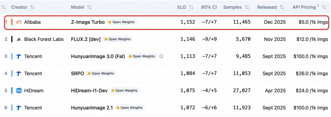Open the HunyuanImage 2.1 model link
This screenshot has width=331, height=117.
coord(92,108)
